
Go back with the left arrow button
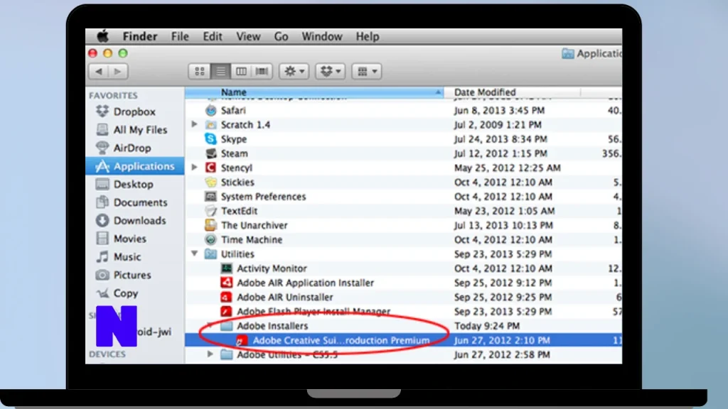click(x=98, y=72)
